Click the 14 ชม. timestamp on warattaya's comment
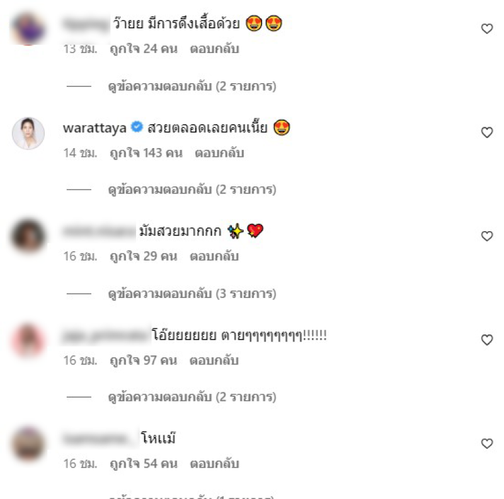 click(x=80, y=152)
